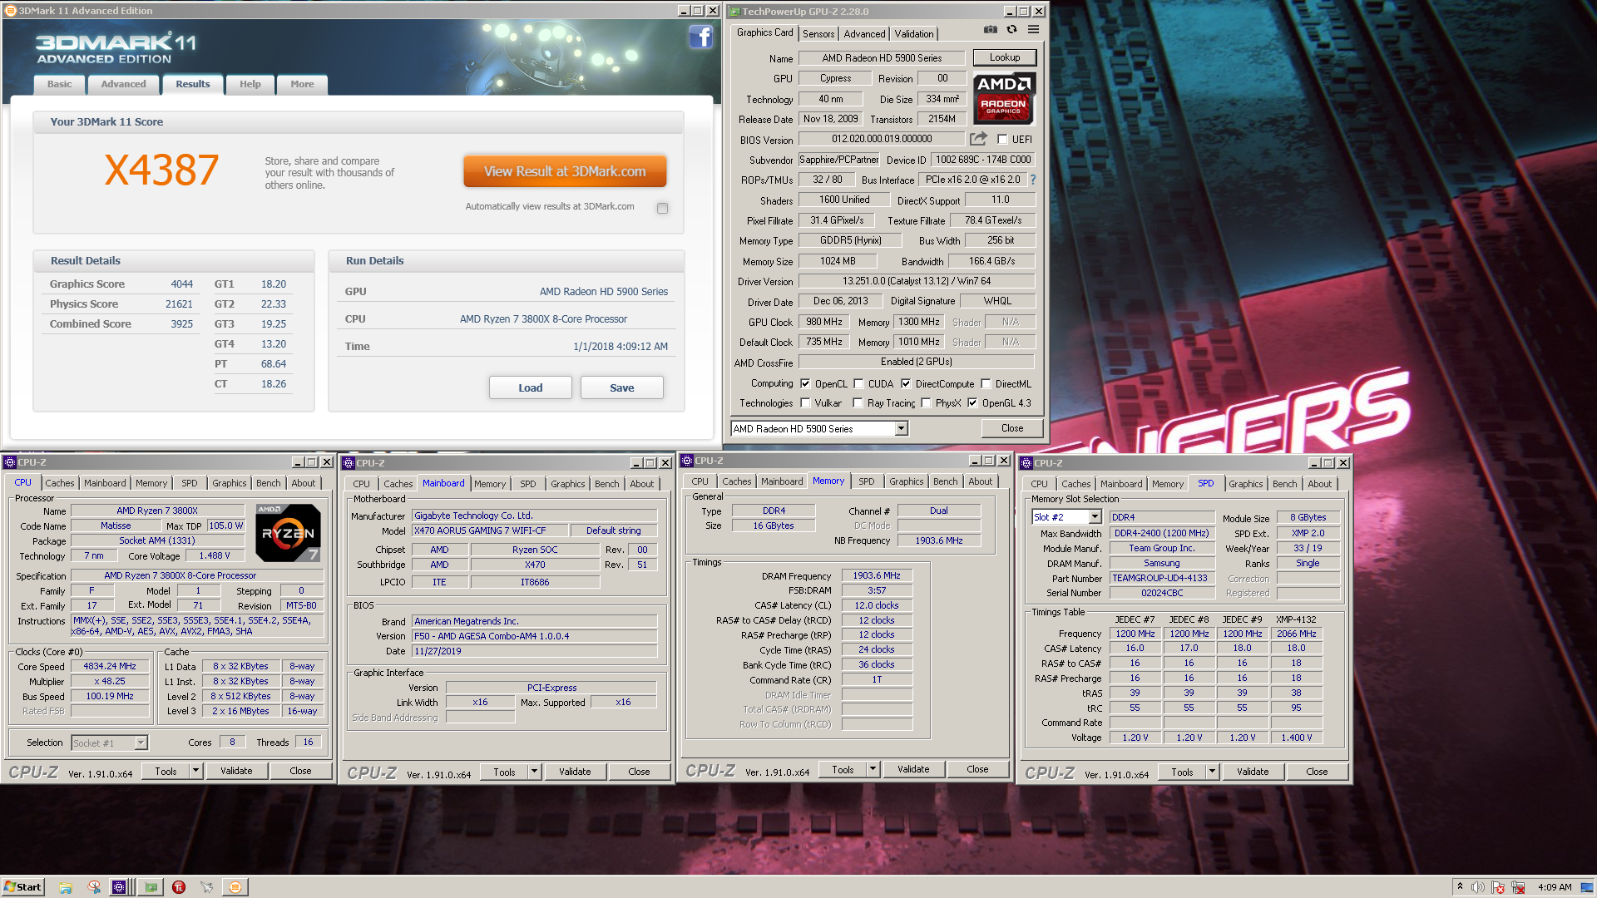The image size is (1597, 898).
Task: Open Caches tab in the CPU-Z CPU window
Action: tap(60, 483)
